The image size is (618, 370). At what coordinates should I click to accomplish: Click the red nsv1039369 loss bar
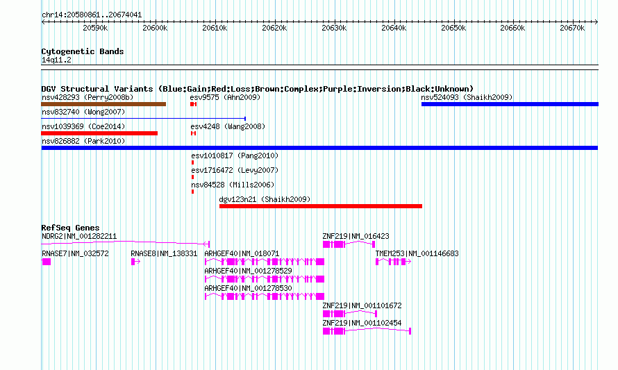point(99,133)
